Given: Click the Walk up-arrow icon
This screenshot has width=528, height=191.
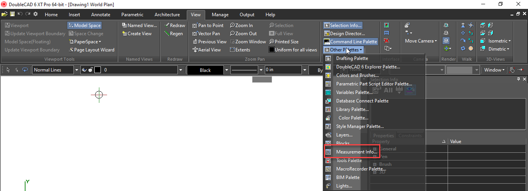Looking at the screenshot, I should (x=463, y=26).
